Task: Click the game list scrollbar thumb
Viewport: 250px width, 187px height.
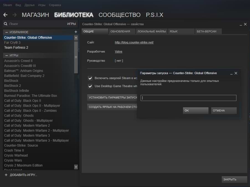Action: (x=76, y=57)
